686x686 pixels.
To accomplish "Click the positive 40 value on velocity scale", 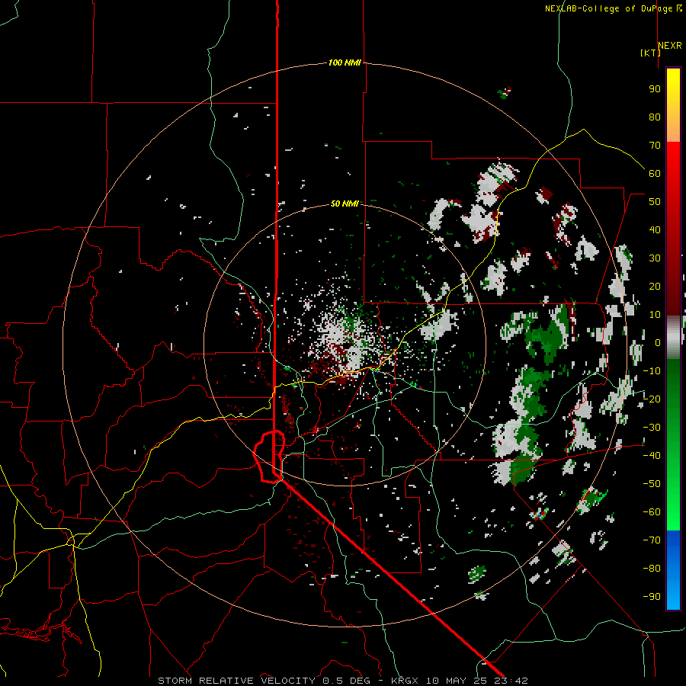I will click(x=655, y=229).
